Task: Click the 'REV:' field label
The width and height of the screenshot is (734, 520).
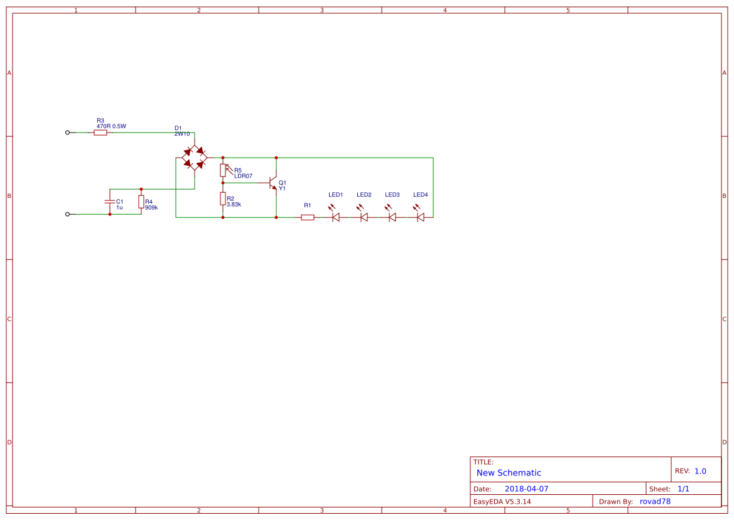Action: click(x=682, y=471)
